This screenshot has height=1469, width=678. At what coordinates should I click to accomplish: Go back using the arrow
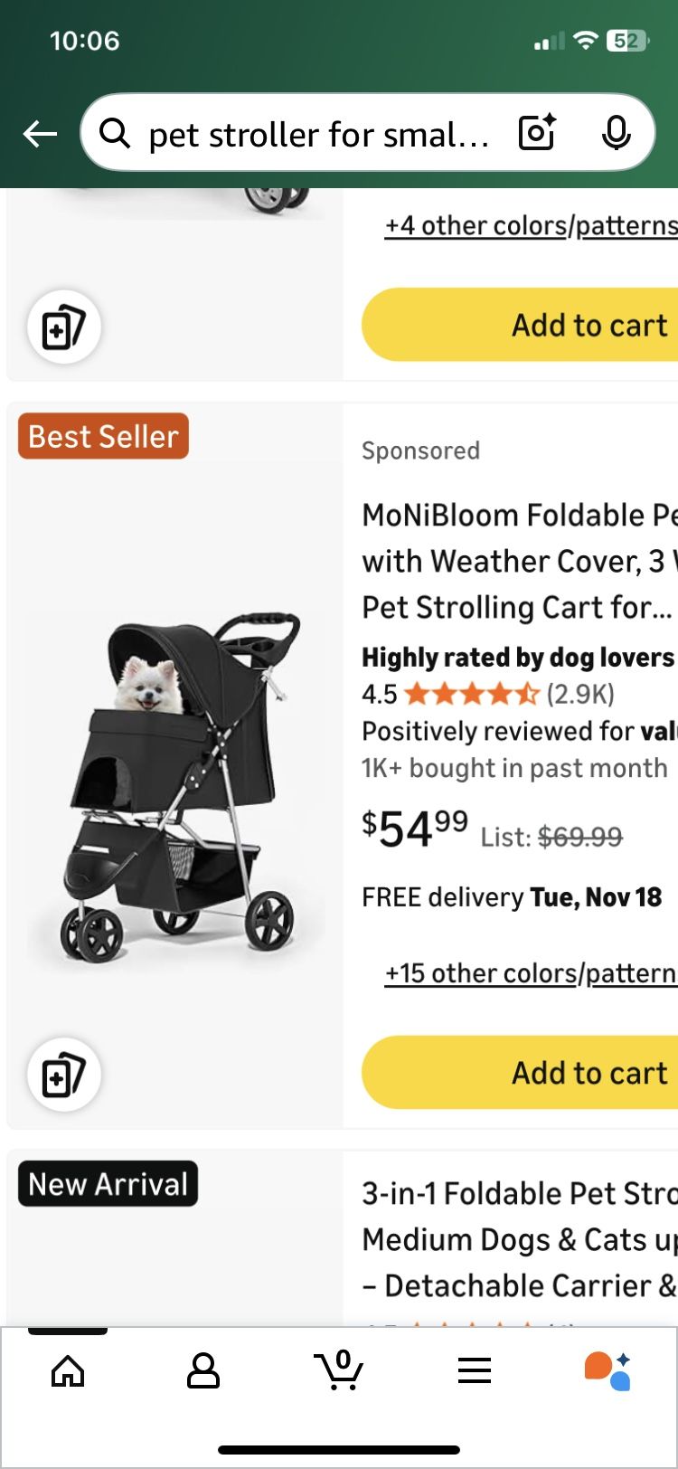coord(39,132)
